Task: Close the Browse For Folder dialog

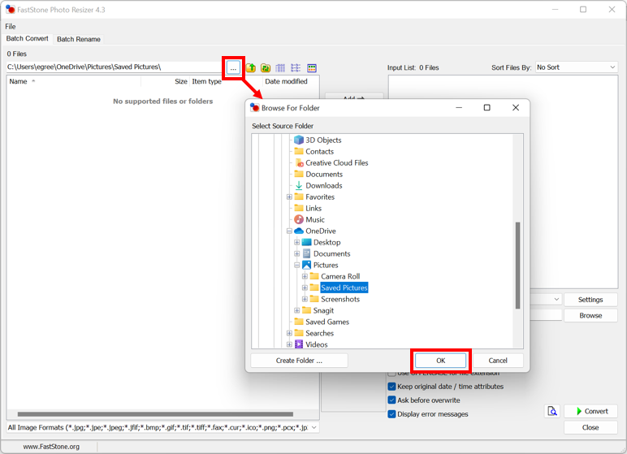Action: click(516, 107)
